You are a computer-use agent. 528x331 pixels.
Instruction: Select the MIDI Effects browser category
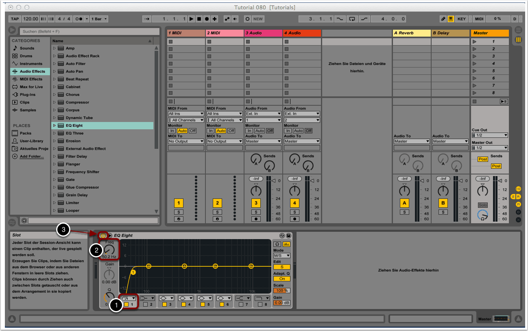click(x=31, y=79)
